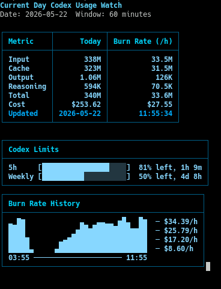The width and height of the screenshot is (221, 289).
Task: Click the Weekly limit label
Action: click(x=21, y=177)
